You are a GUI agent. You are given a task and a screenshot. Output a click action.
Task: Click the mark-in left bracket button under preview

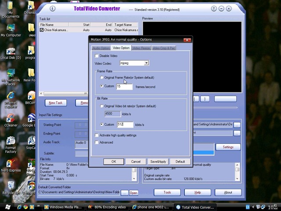196,99
